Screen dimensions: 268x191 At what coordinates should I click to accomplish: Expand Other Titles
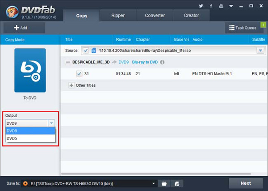71,85
